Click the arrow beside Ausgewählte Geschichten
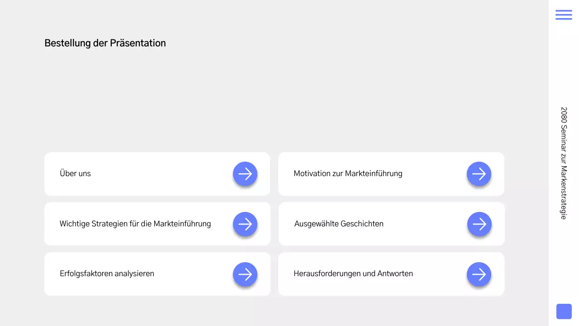Image resolution: width=579 pixels, height=326 pixels. (x=479, y=224)
